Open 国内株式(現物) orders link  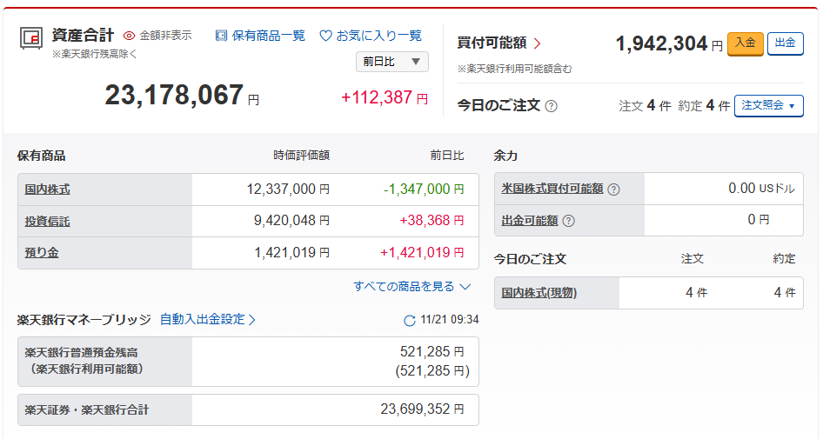(539, 293)
